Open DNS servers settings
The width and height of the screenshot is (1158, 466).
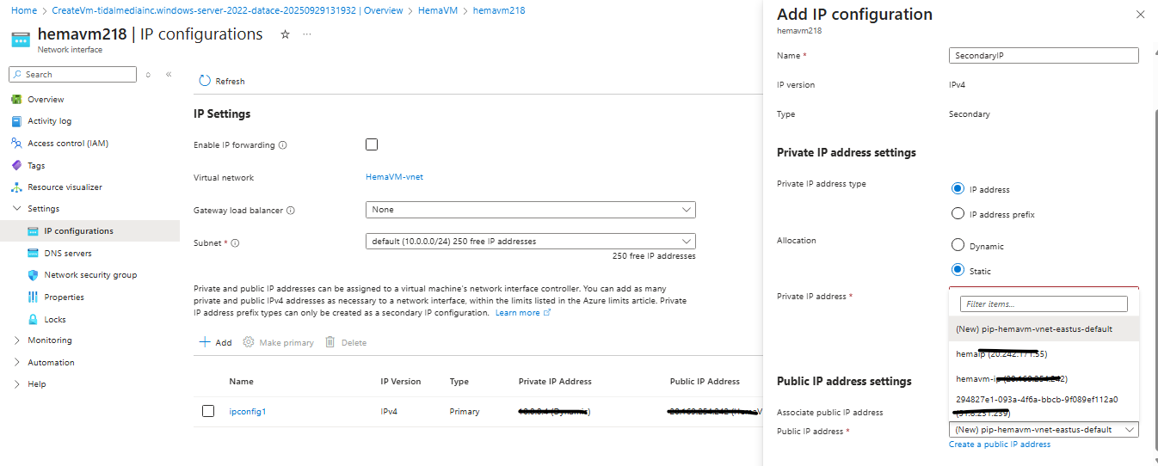point(68,253)
